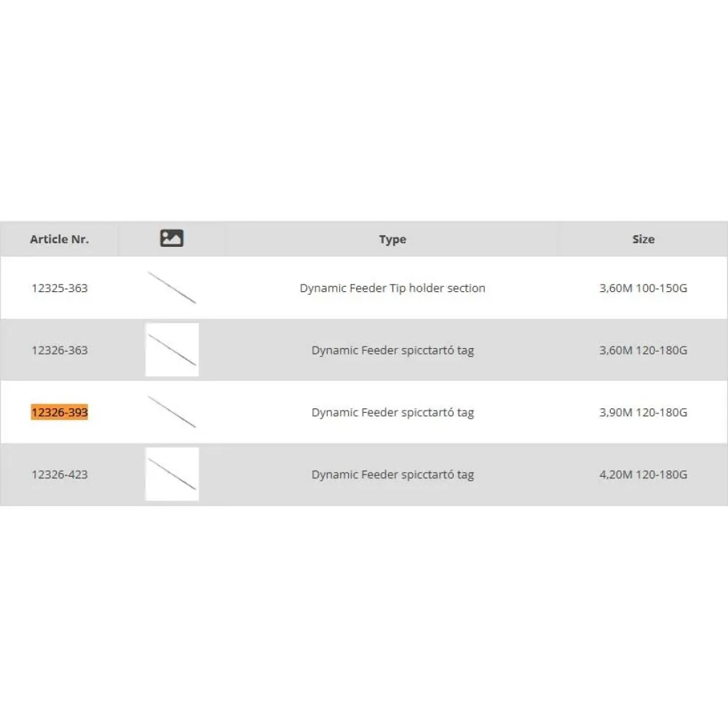728x728 pixels.
Task: Click Dynamic Feeder Tip holder section text
Action: [392, 288]
